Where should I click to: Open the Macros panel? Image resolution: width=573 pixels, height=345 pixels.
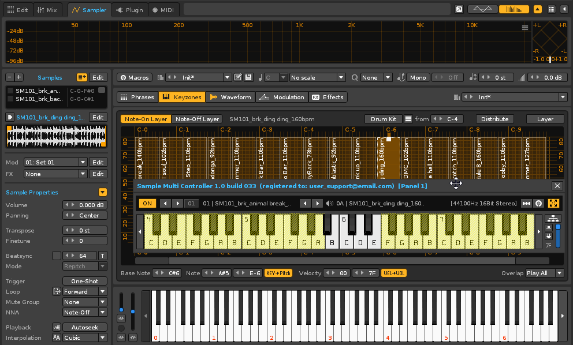pos(135,78)
